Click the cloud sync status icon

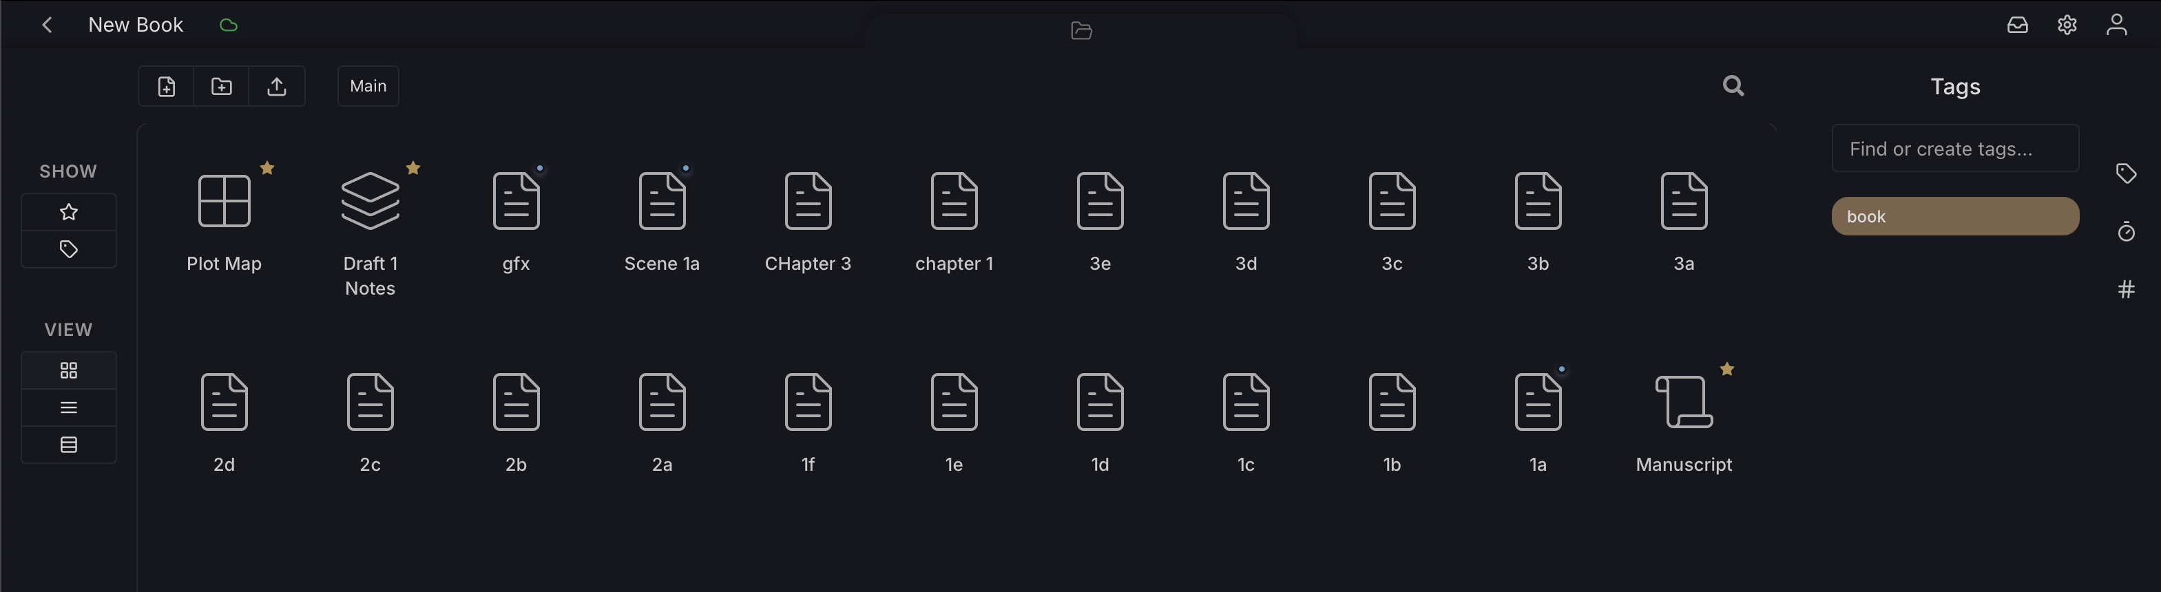228,25
